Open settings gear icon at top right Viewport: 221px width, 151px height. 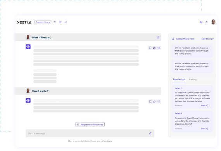pyautogui.click(x=201, y=22)
